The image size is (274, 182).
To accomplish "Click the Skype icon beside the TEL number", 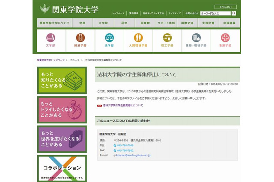I will point(115,146).
